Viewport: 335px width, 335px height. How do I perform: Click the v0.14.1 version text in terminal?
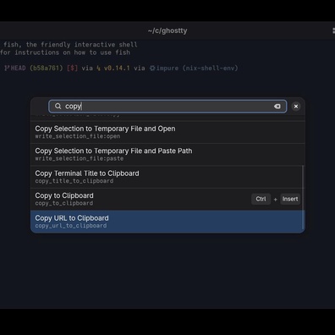[x=117, y=68]
